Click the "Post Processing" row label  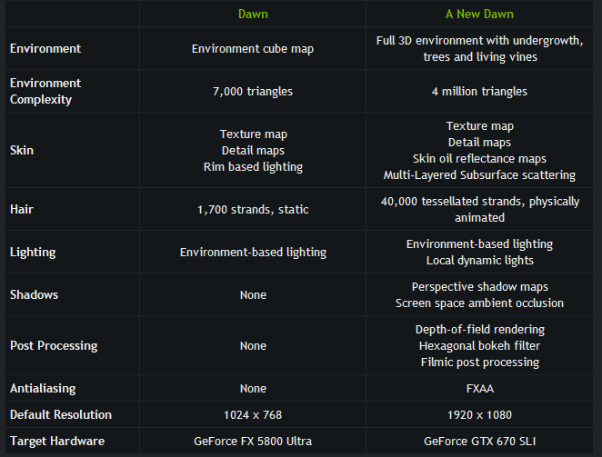[x=54, y=345]
